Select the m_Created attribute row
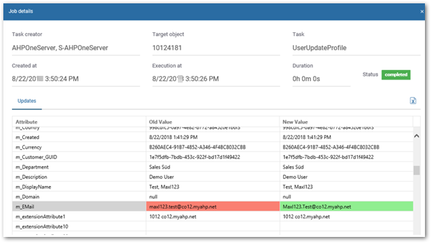 pyautogui.click(x=212, y=137)
